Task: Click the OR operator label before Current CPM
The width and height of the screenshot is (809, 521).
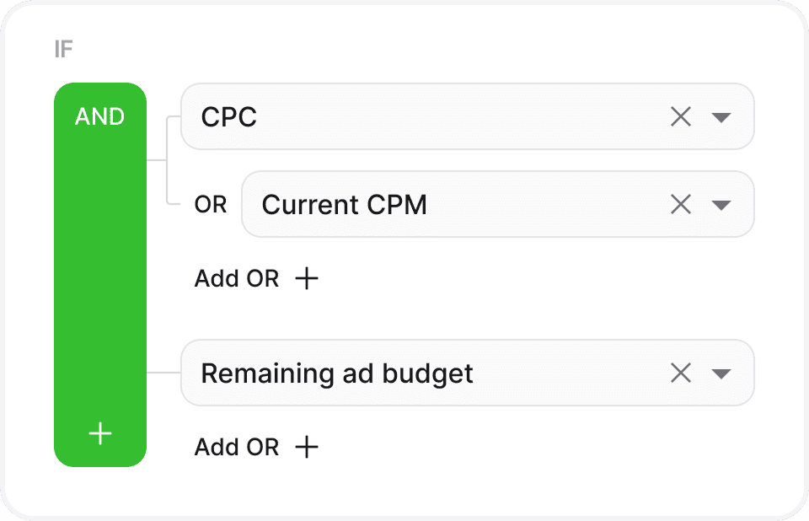Action: pyautogui.click(x=211, y=205)
